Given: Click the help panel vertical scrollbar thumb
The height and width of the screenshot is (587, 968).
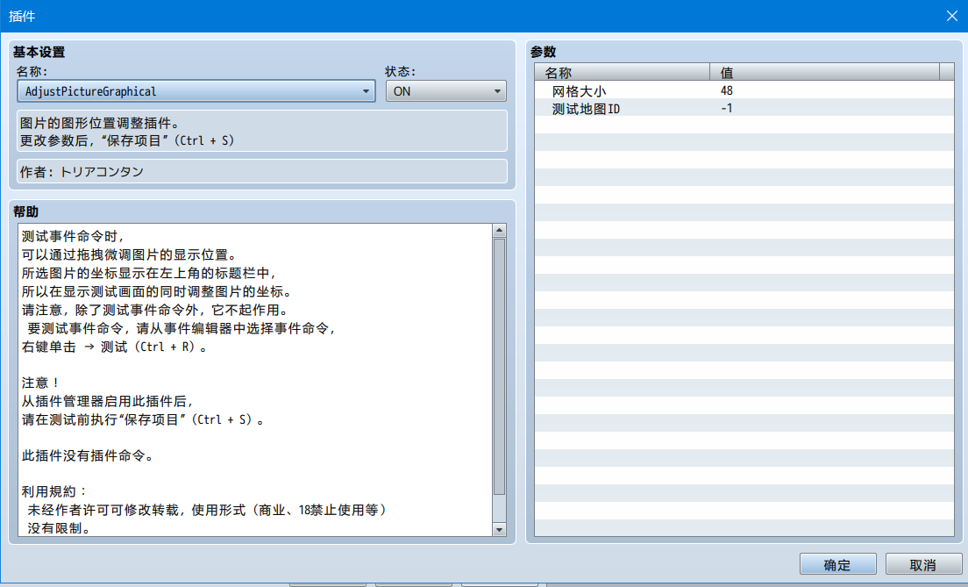Looking at the screenshot, I should coord(500,367).
